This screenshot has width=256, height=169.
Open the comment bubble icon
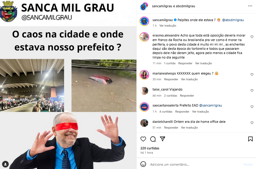point(153,139)
